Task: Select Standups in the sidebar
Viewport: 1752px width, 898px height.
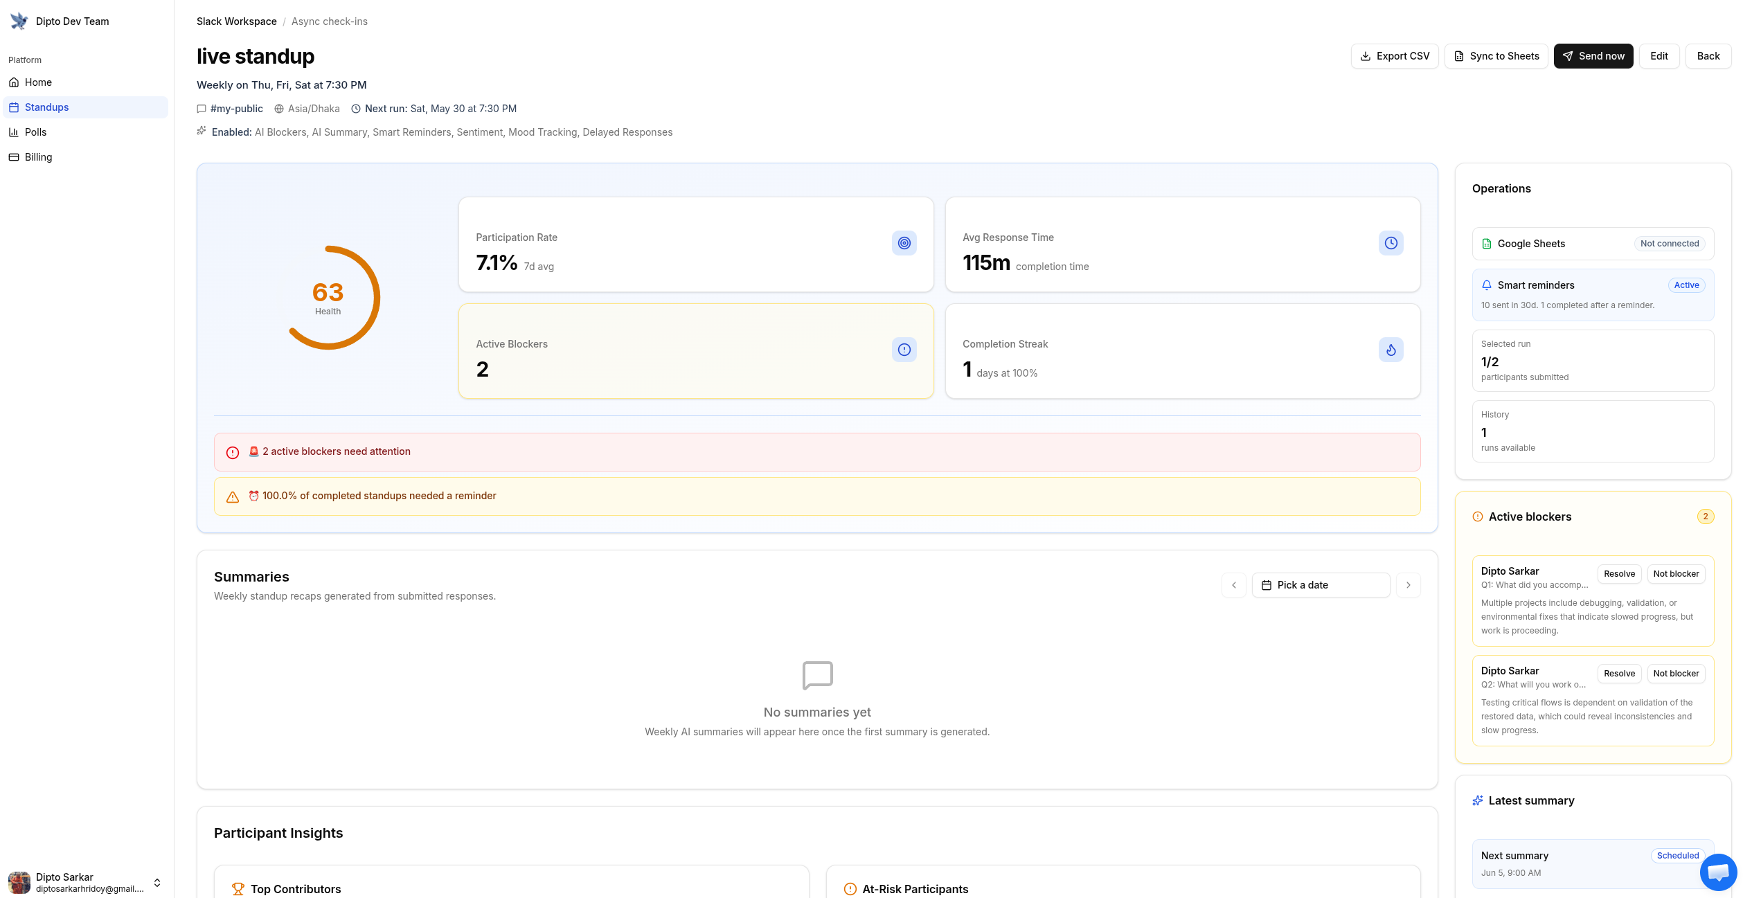Action: 86,107
